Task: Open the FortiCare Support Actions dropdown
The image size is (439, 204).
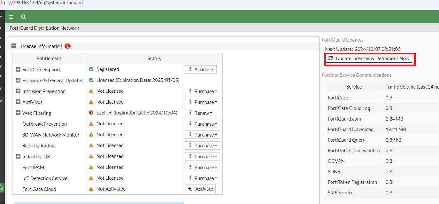Action: [x=201, y=69]
